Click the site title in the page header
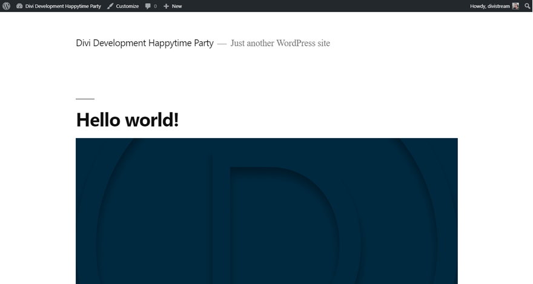 tap(145, 43)
